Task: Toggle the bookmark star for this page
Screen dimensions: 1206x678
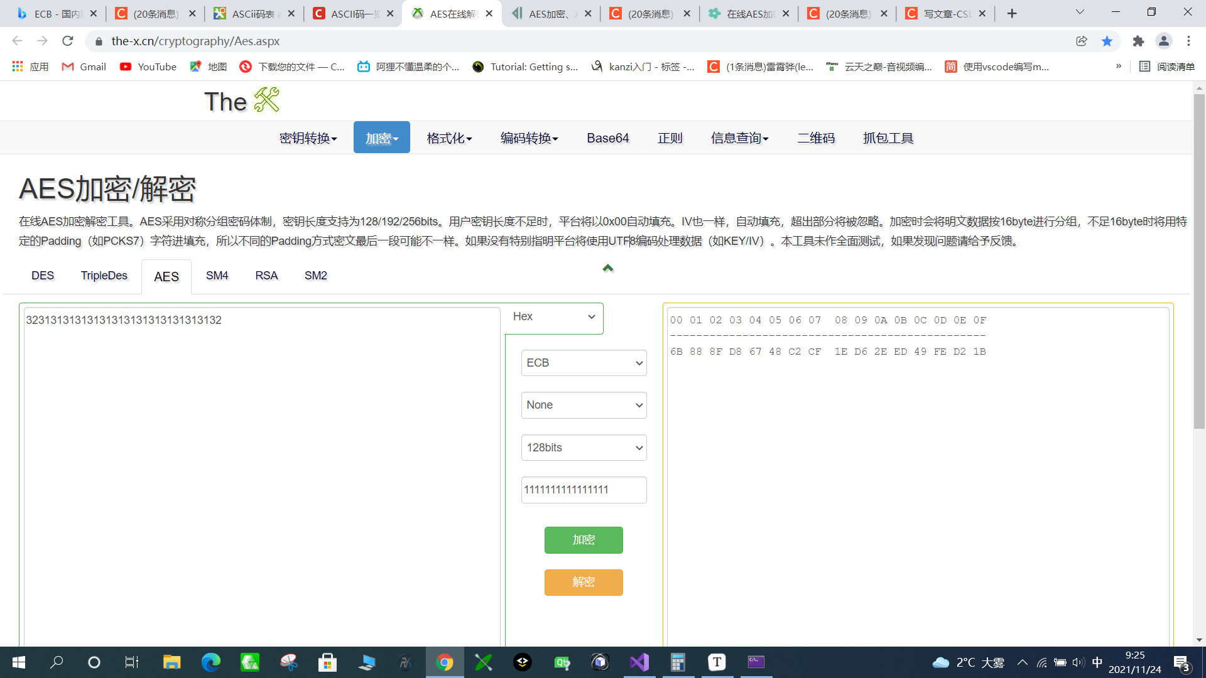Action: coord(1107,41)
